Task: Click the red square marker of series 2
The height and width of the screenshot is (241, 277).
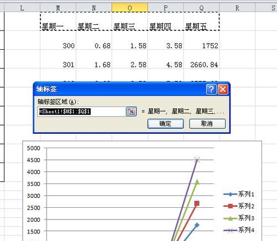Action: point(197,203)
